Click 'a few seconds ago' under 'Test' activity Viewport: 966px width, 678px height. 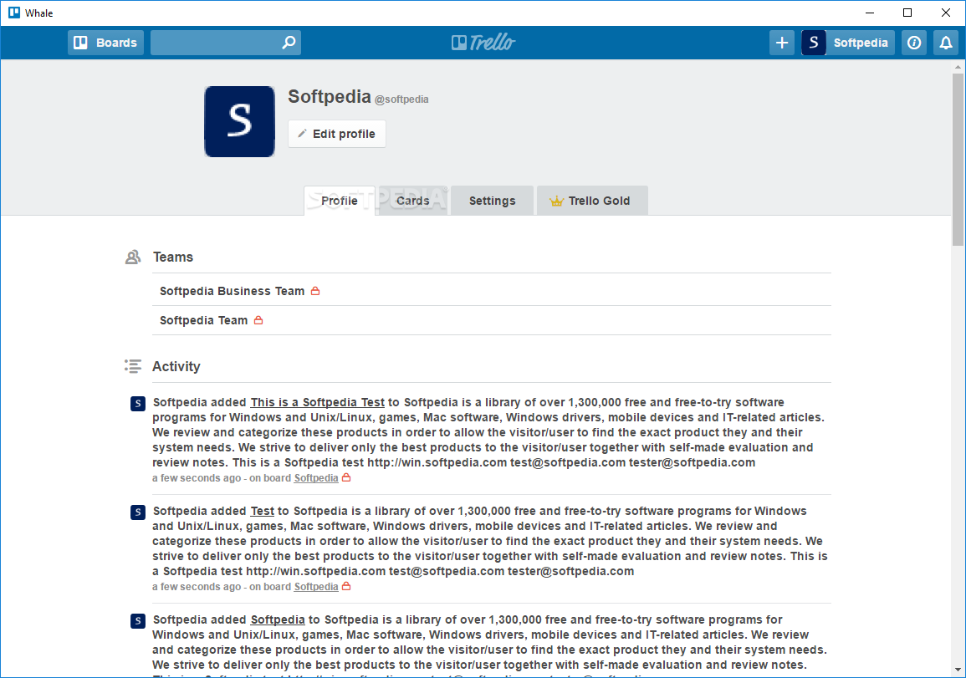pos(197,587)
